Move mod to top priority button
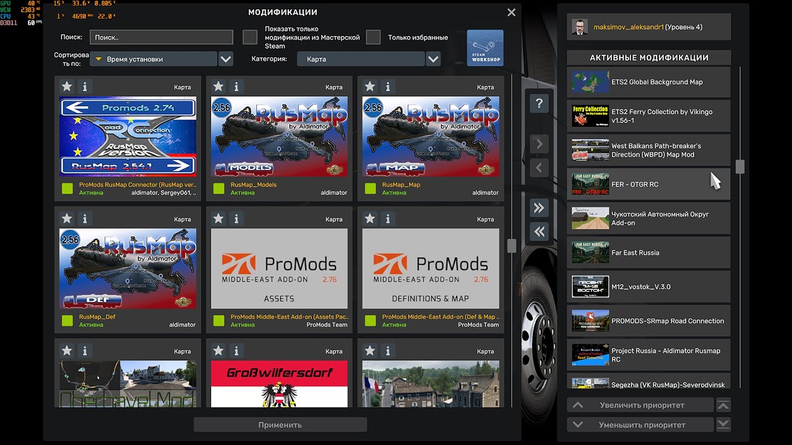 tap(723, 405)
